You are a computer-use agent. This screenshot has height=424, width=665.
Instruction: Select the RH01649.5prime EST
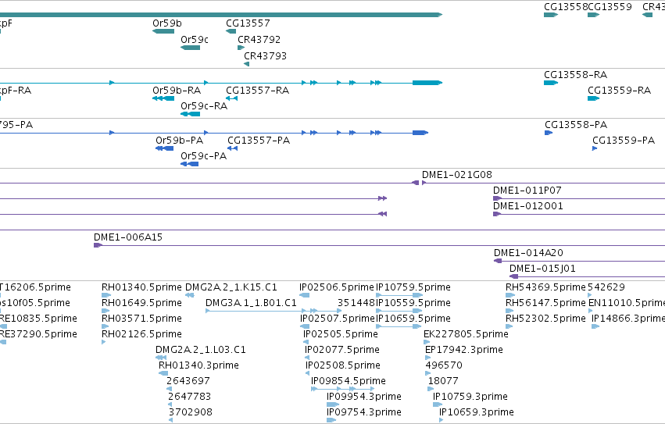point(105,311)
